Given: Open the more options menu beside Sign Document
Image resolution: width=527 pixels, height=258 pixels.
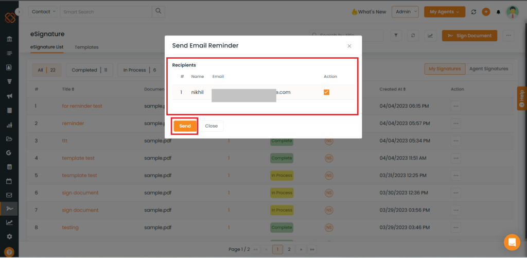Looking at the screenshot, I should pyautogui.click(x=508, y=36).
